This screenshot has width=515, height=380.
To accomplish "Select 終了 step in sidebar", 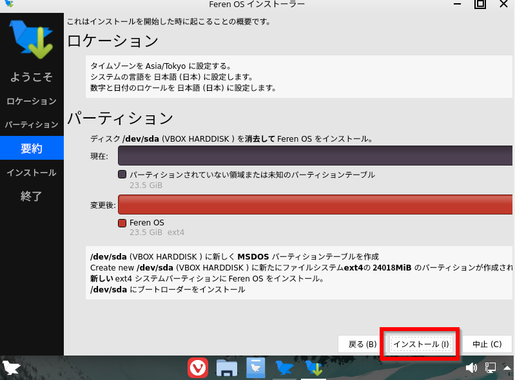I will click(x=32, y=196).
